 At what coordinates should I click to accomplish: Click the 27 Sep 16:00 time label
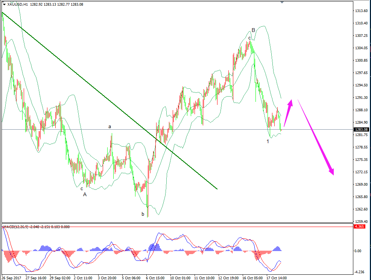tap(36, 278)
